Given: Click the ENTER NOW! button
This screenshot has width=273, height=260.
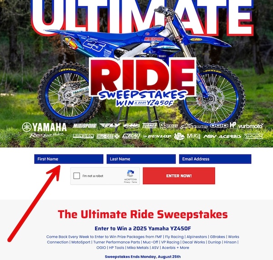Looking at the screenshot, I should tap(179, 176).
